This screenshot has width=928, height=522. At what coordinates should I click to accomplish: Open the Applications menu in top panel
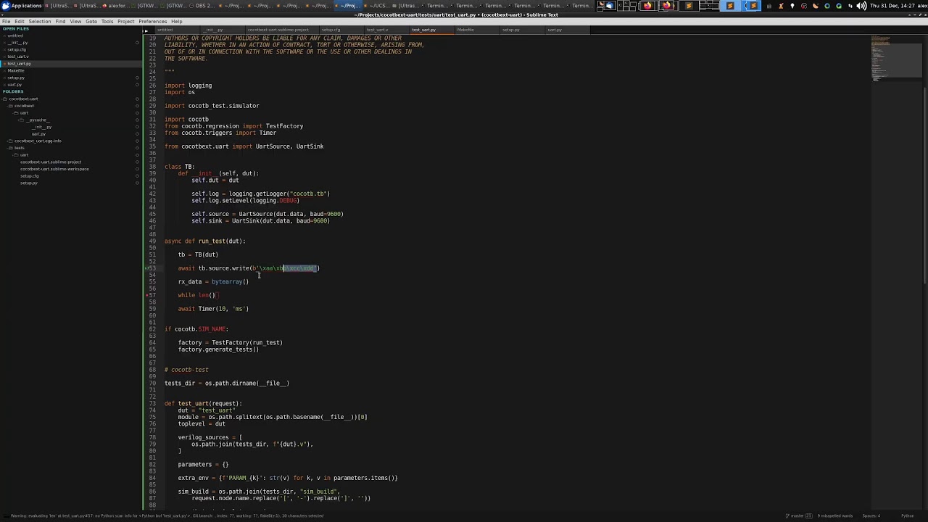pyautogui.click(x=22, y=5)
